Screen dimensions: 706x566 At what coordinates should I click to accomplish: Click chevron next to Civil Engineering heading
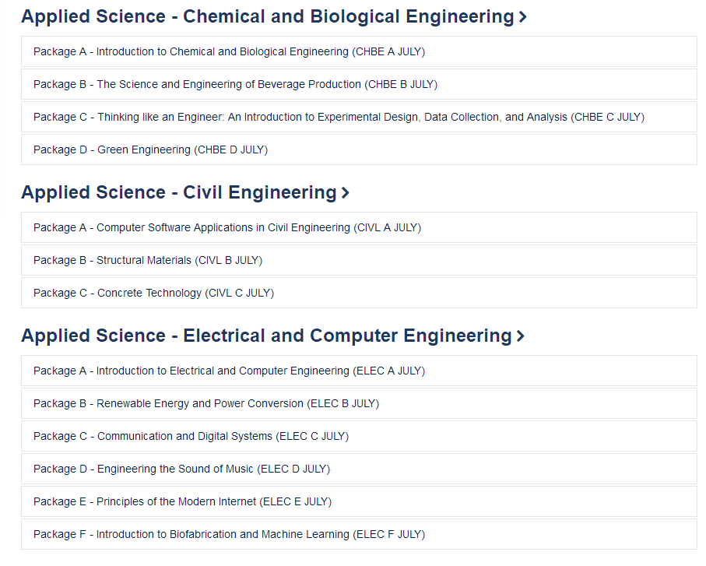tap(345, 193)
